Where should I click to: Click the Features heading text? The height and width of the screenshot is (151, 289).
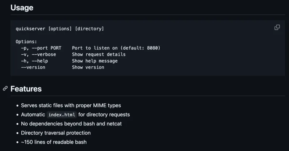[x=26, y=89]
